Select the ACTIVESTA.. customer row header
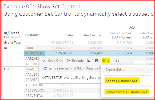155x100 pixels. click(x=34, y=53)
